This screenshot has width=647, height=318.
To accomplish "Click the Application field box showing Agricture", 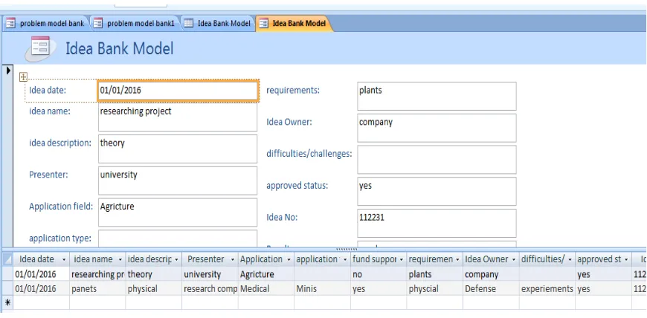I will click(x=178, y=212).
